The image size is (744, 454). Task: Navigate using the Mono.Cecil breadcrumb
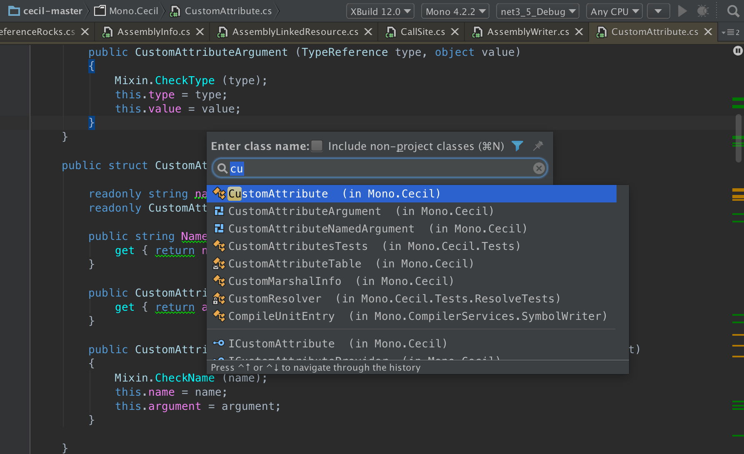click(x=131, y=10)
